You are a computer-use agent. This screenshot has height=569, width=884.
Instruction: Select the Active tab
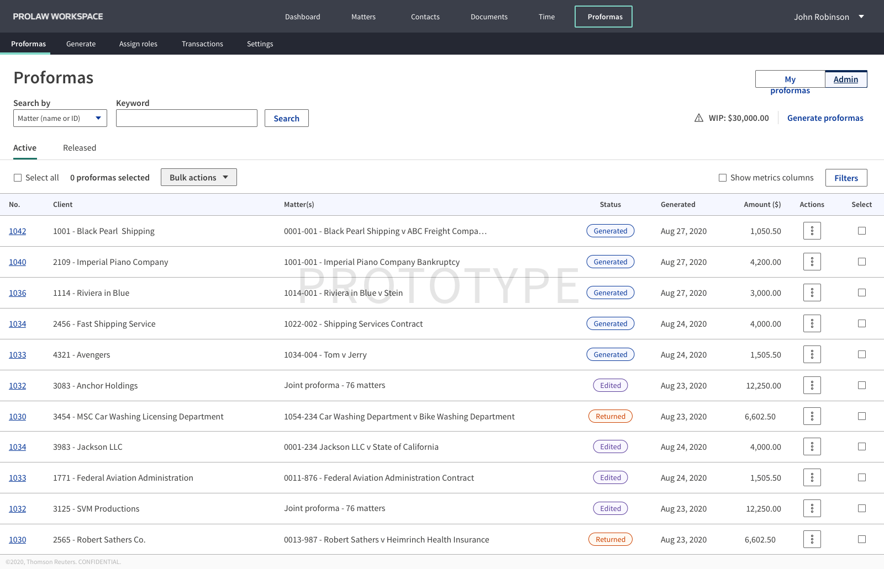point(25,148)
